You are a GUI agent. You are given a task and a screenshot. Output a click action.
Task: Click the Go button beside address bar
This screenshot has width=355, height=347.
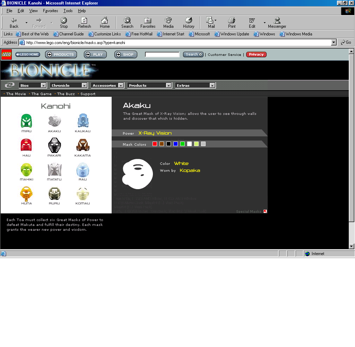pos(346,42)
